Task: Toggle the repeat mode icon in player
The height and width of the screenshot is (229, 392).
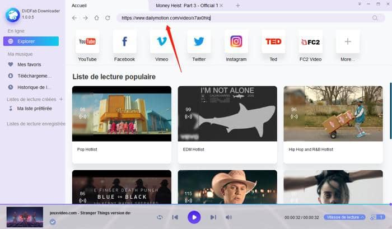Action: pos(160,217)
